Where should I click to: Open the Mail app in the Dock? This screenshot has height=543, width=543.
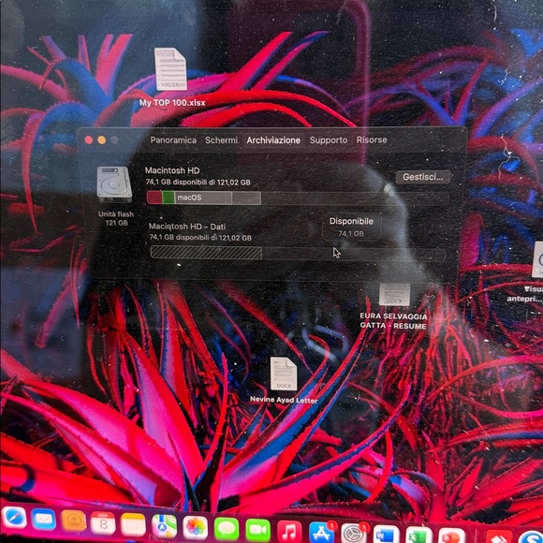tap(44, 520)
